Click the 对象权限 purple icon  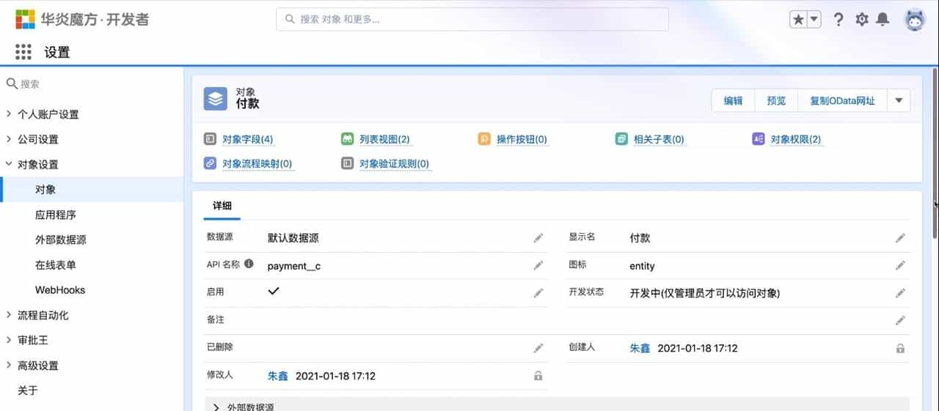759,139
